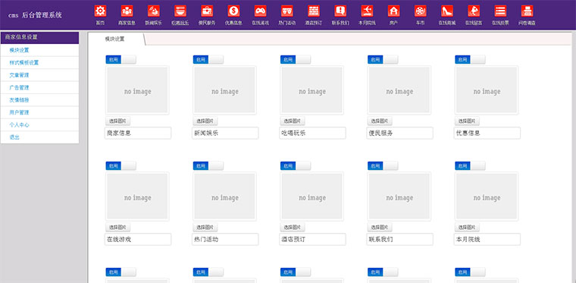Viewport: 576px width, 283px height.
Task: Open the 商家信息 icon in top bar
Action: pos(127,11)
